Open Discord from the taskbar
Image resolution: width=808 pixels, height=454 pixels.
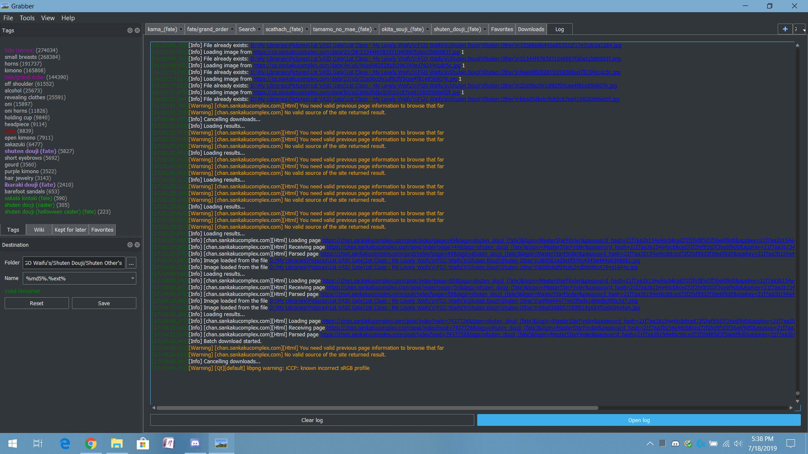point(195,443)
